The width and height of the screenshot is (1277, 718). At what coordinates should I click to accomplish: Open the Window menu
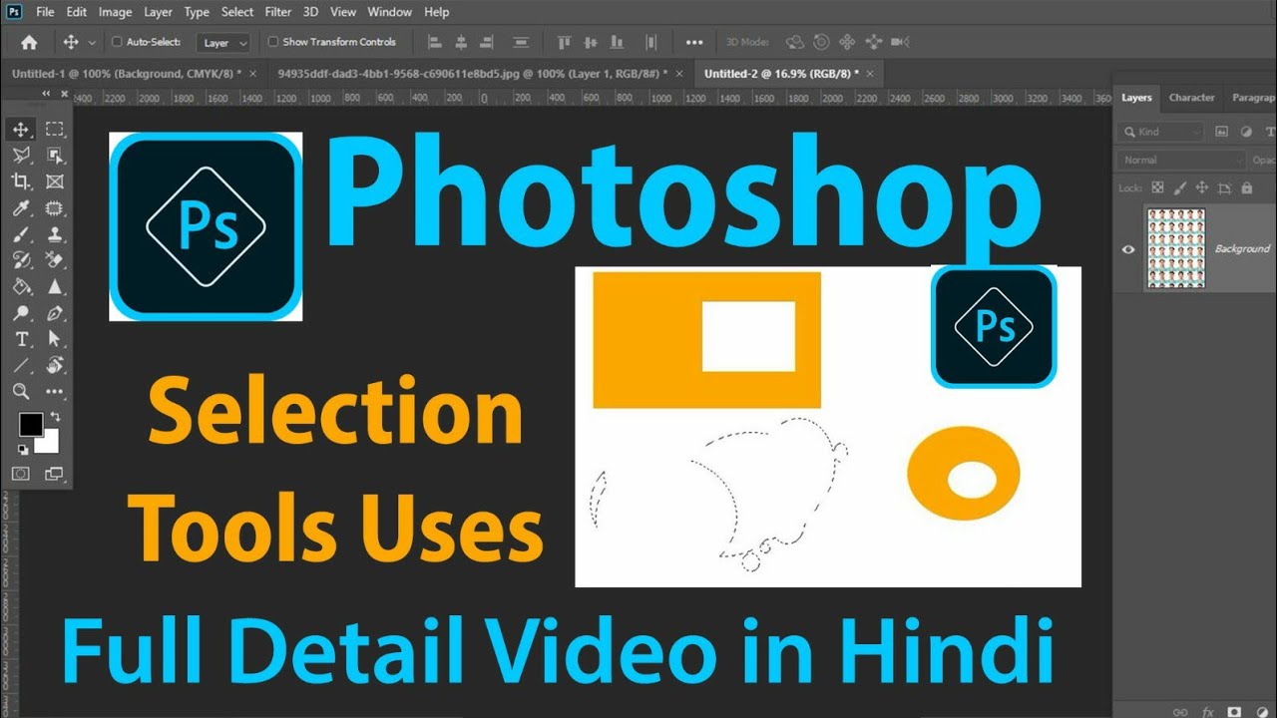[x=389, y=12]
